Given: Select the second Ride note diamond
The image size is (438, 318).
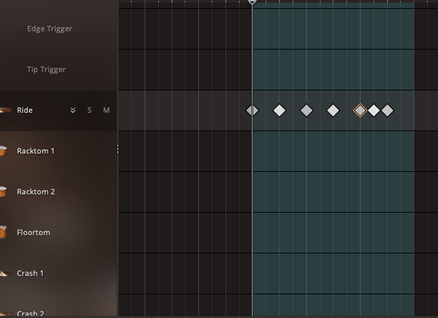Looking at the screenshot, I should (279, 110).
